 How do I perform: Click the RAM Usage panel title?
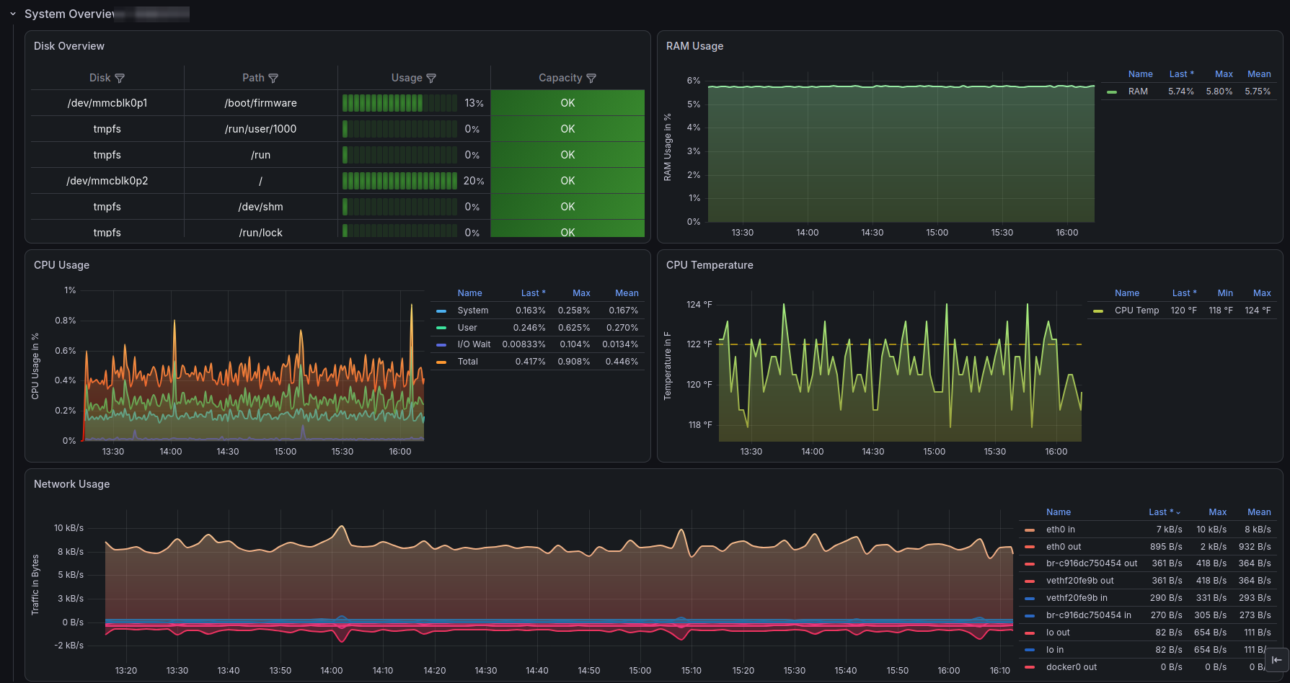[694, 46]
